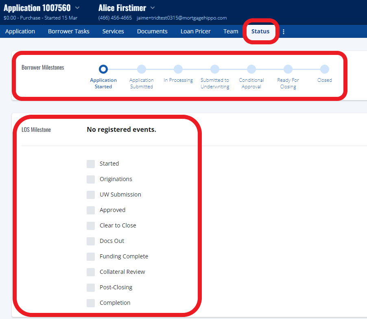The image size is (367, 319).
Task: Select the Closed milestone circle
Action: point(325,69)
